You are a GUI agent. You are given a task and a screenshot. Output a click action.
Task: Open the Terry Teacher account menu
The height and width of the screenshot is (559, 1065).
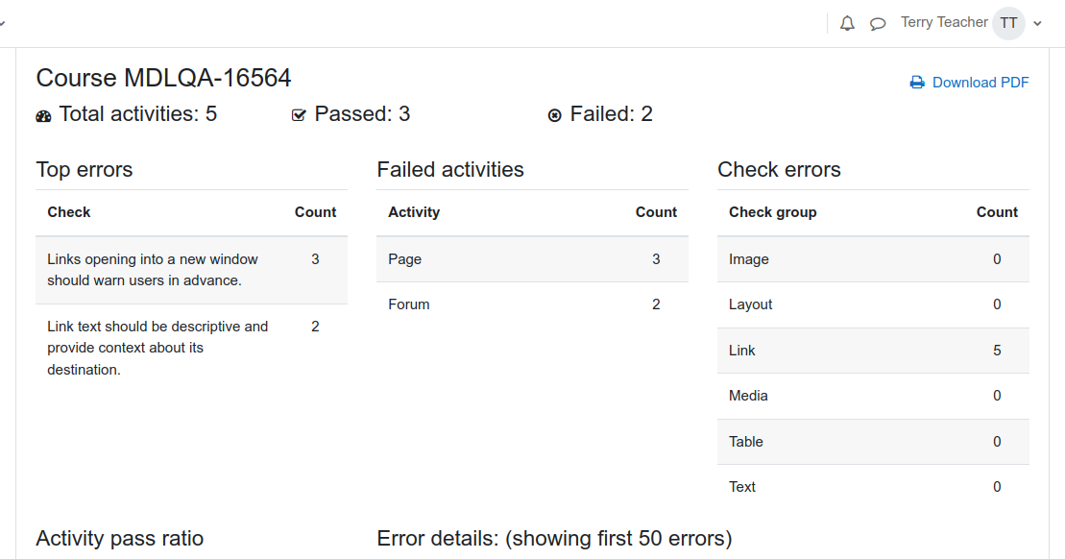[944, 22]
